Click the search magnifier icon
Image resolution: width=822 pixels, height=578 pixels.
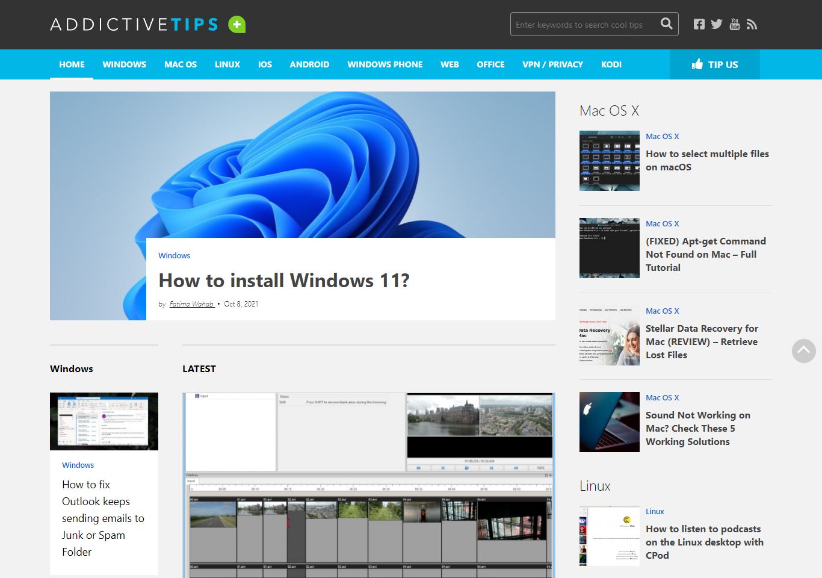pos(666,24)
